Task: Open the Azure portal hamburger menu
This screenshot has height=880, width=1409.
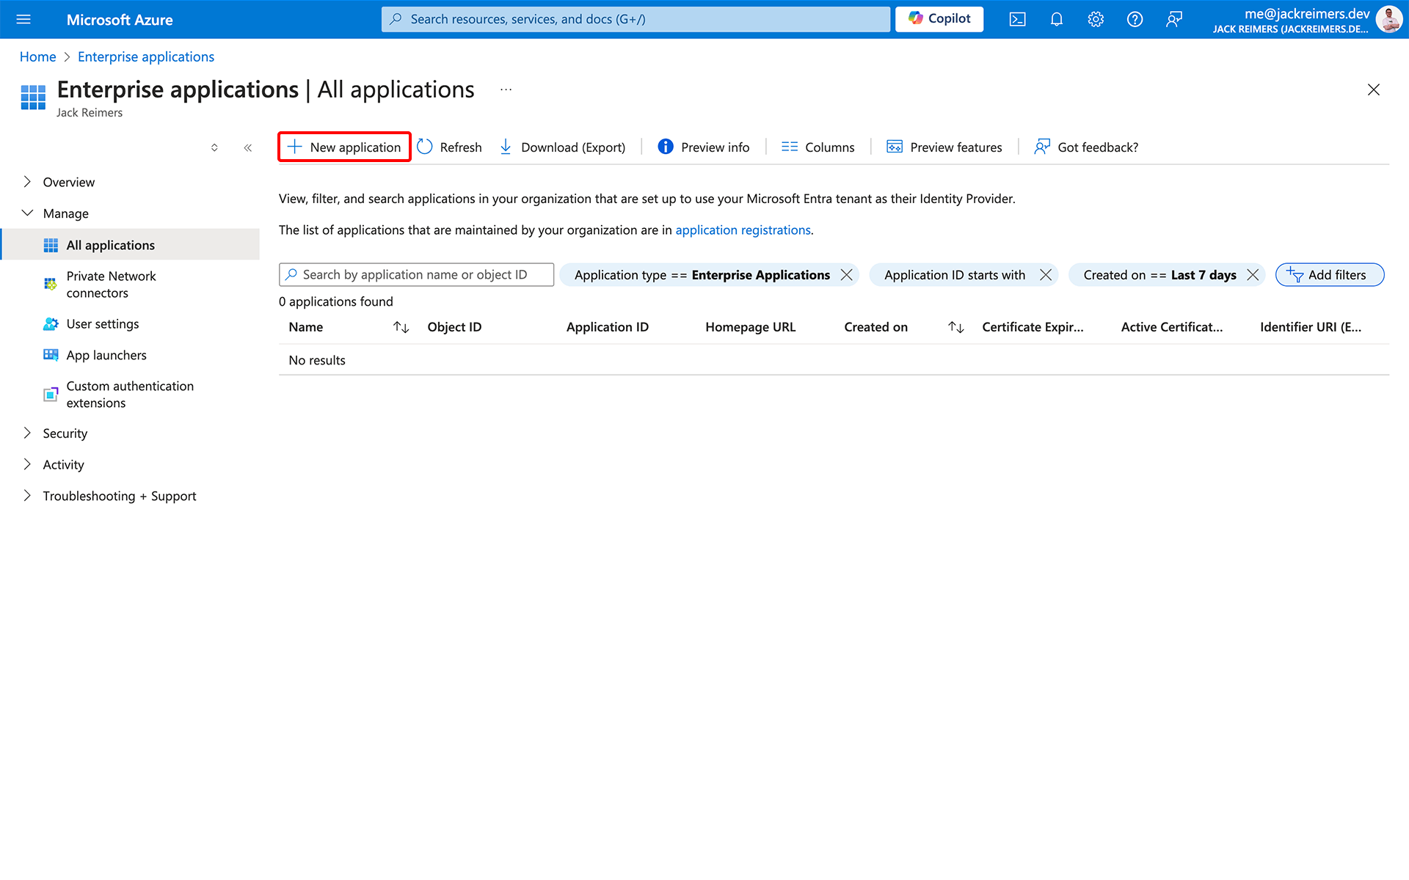Action: pyautogui.click(x=23, y=19)
